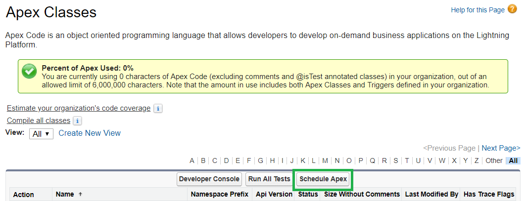Filter classes by letter A
This screenshot has height=201, width=525.
[x=192, y=161]
